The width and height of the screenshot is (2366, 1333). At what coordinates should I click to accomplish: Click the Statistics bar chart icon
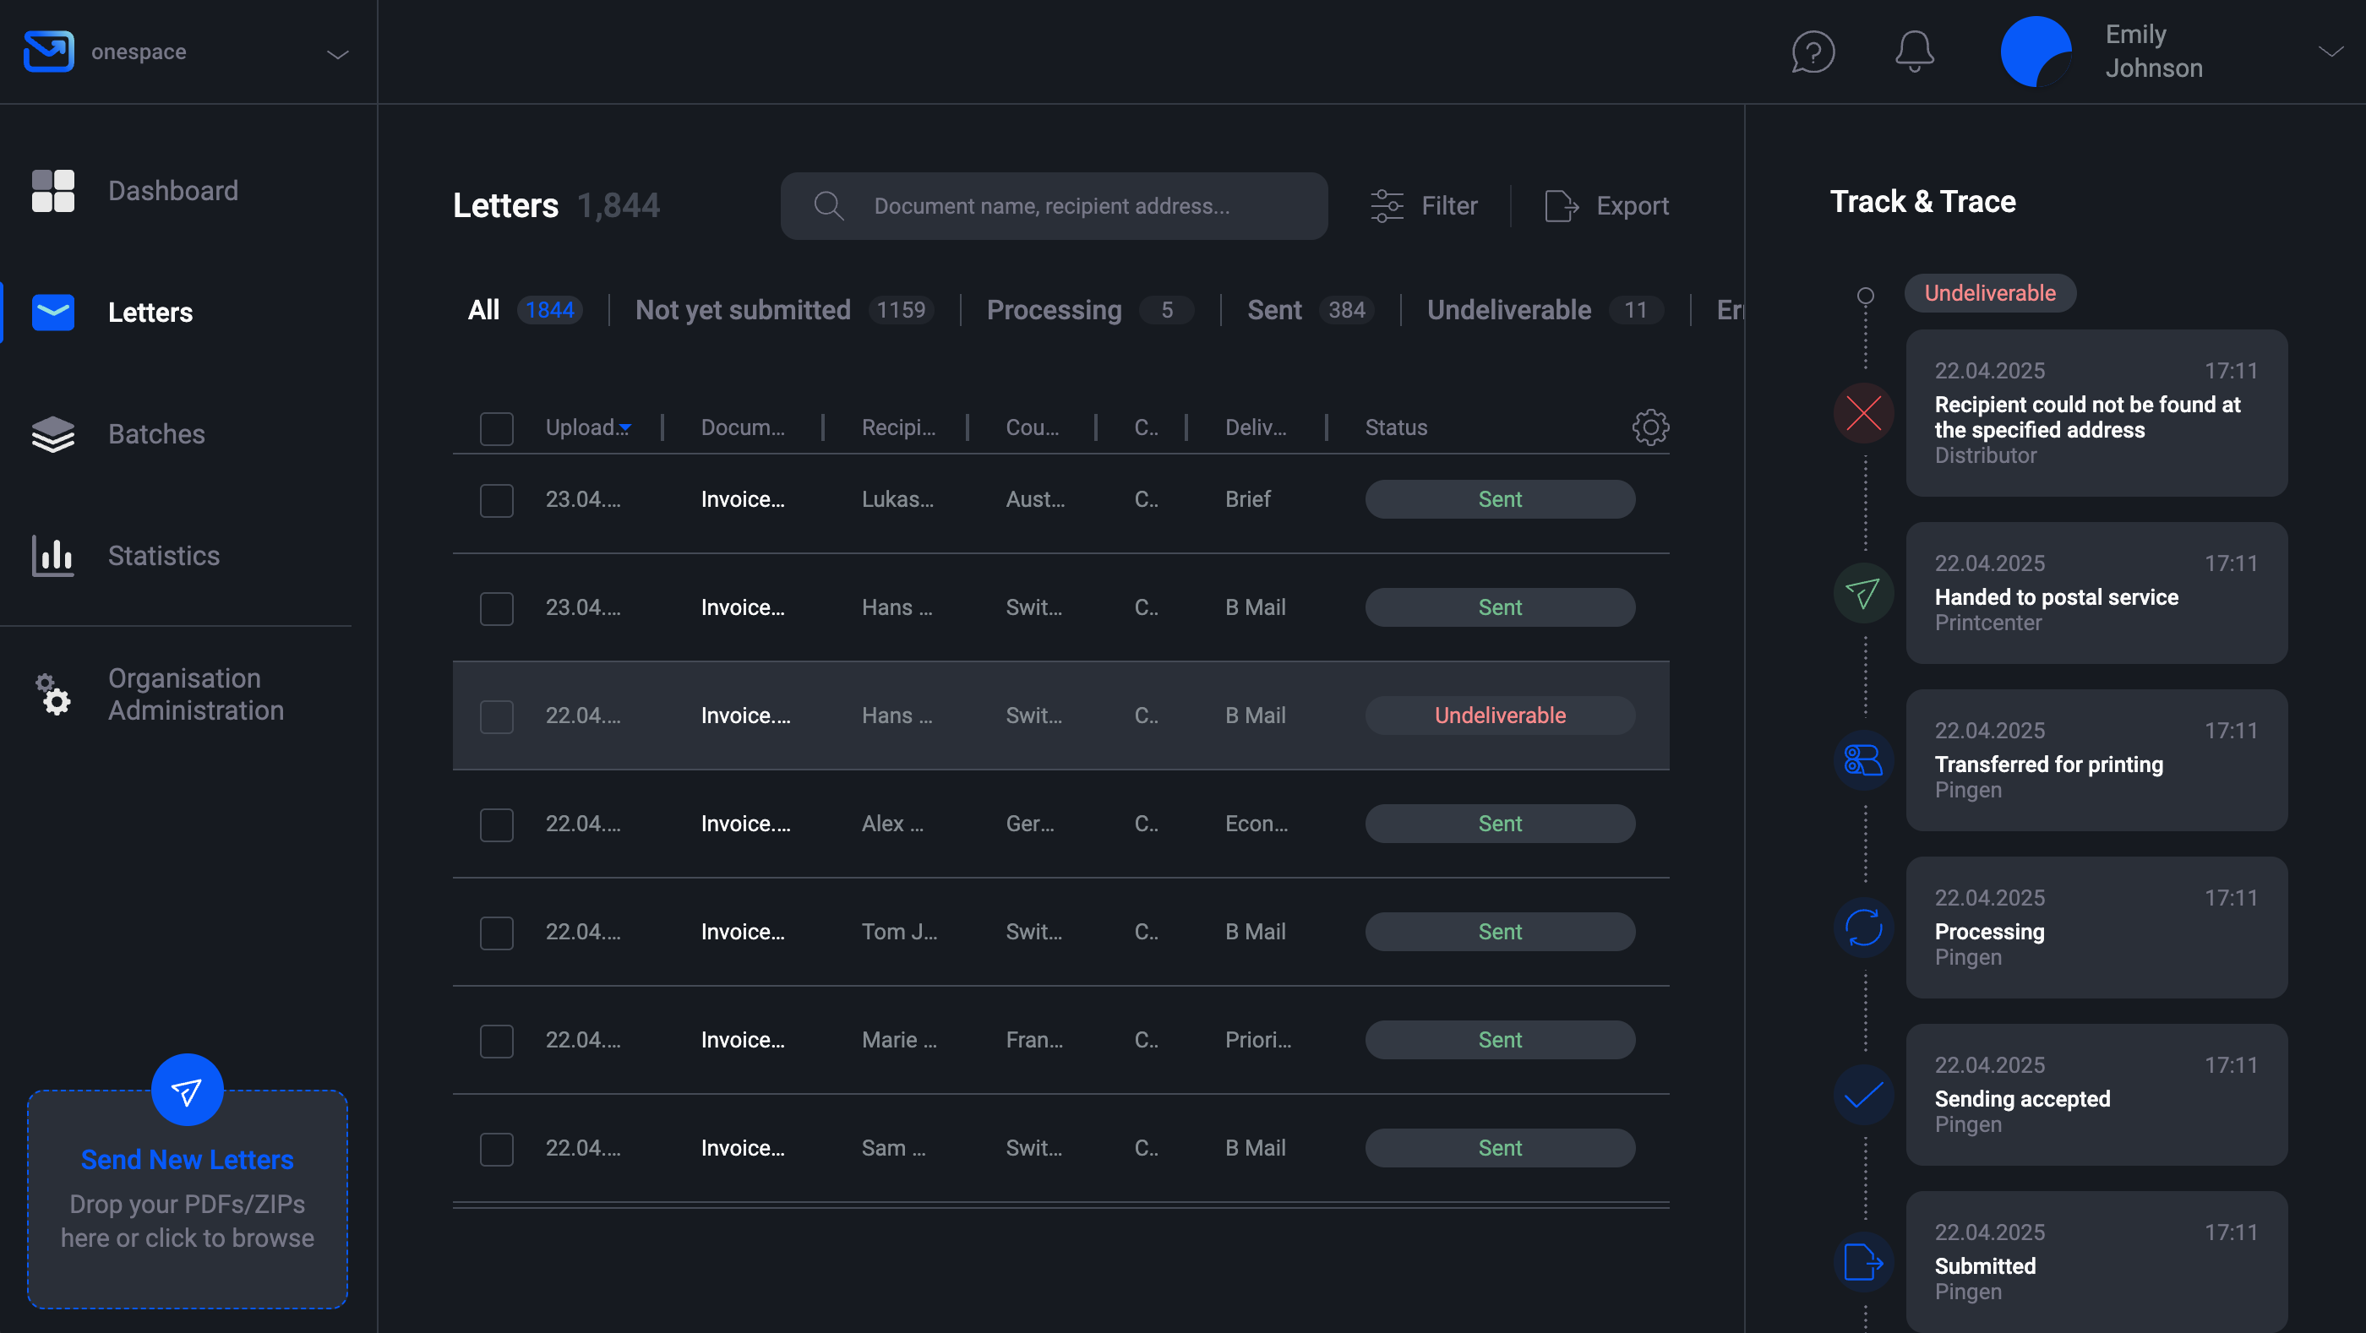(52, 556)
